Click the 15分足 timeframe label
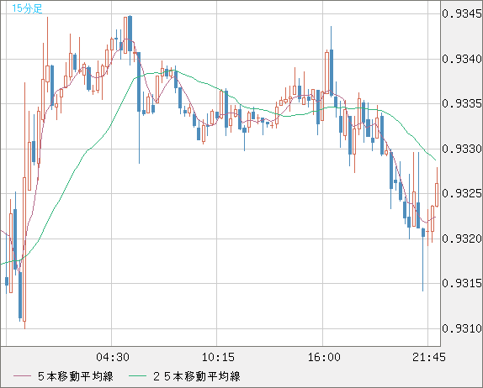The image size is (483, 388). point(27,8)
